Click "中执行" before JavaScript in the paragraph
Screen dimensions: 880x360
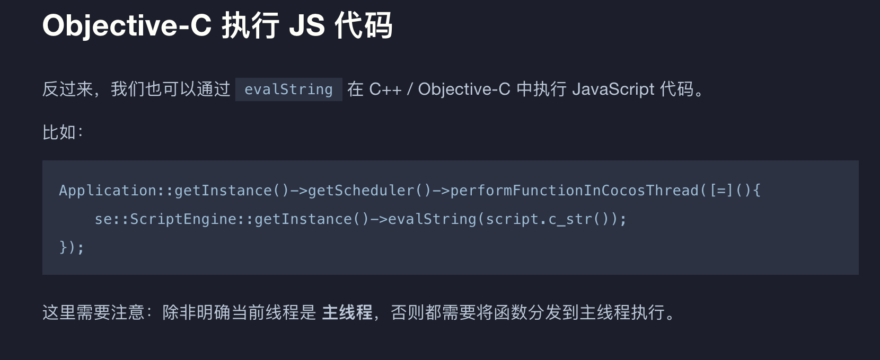coord(541,89)
